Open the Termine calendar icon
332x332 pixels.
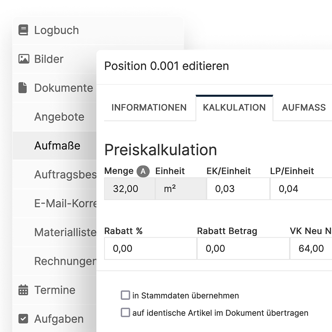(23, 290)
